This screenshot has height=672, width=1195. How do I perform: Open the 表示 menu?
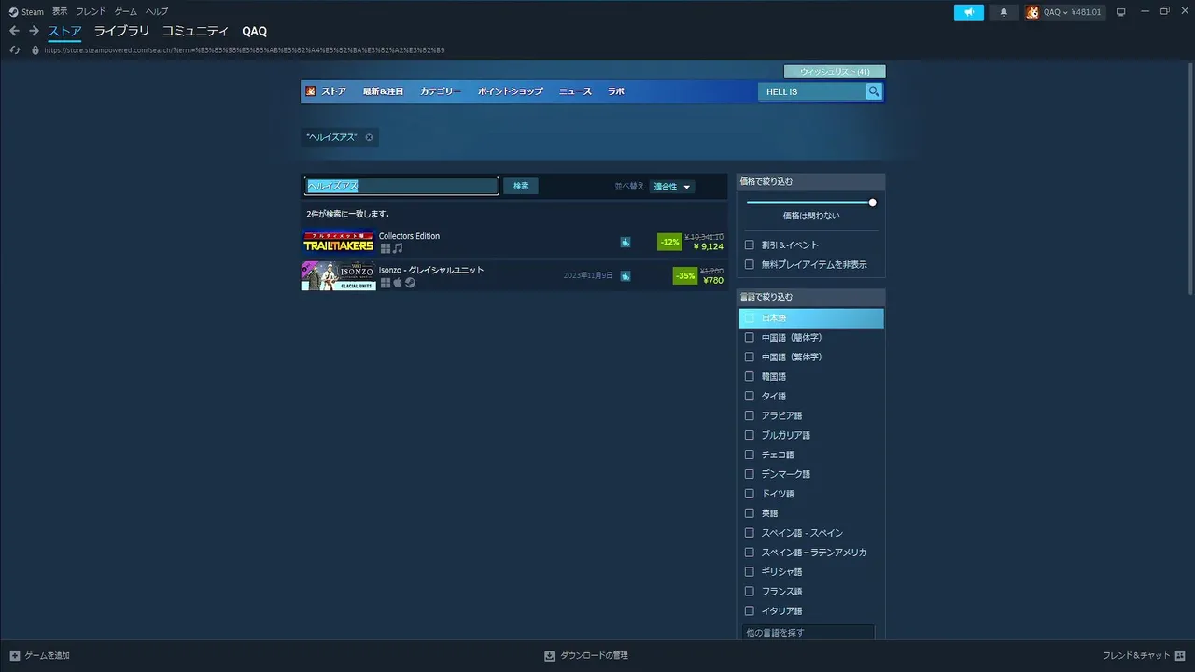pos(60,12)
